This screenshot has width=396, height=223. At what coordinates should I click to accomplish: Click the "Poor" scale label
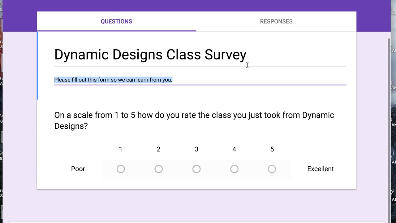point(78,169)
